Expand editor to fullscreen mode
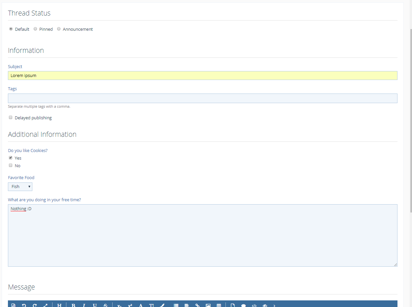Screen dimensions: 412x307 point(46,305)
